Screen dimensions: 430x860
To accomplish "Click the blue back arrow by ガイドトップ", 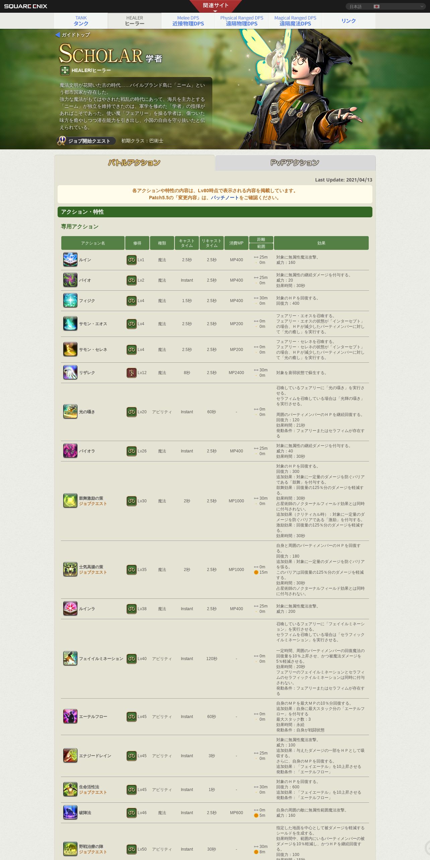I will [x=58, y=35].
